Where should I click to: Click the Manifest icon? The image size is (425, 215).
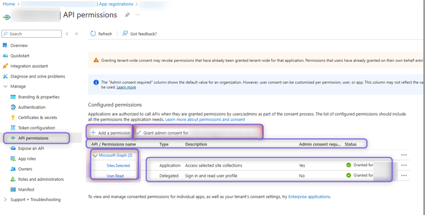pyautogui.click(x=13, y=190)
